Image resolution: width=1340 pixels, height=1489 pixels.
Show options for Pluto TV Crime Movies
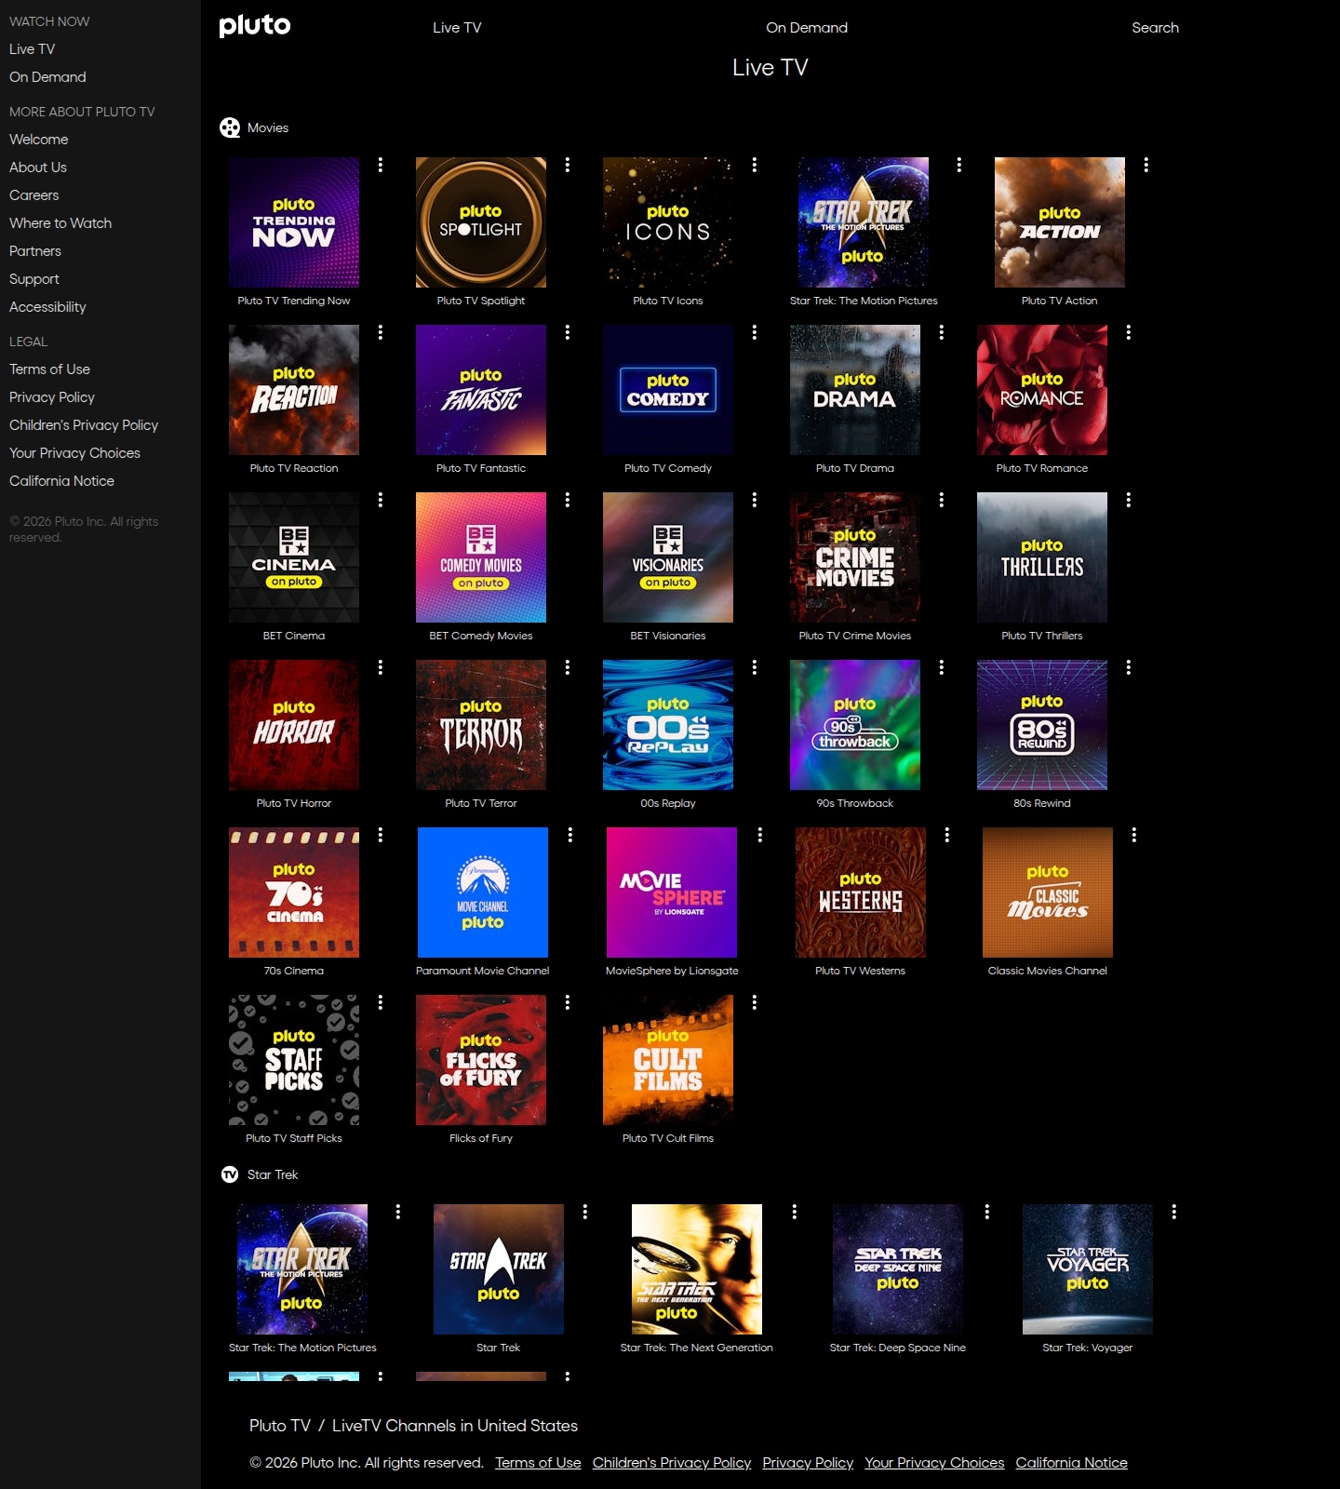(942, 500)
